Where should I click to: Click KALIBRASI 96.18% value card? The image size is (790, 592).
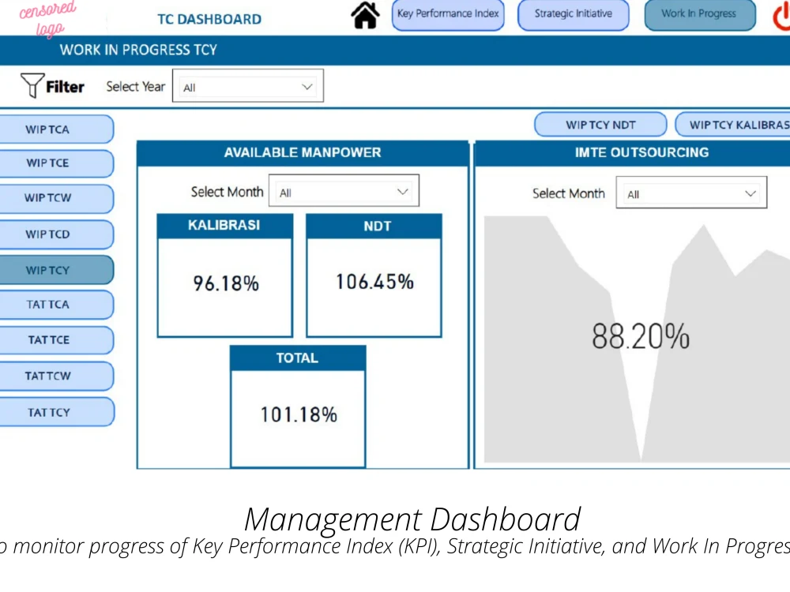pos(224,275)
